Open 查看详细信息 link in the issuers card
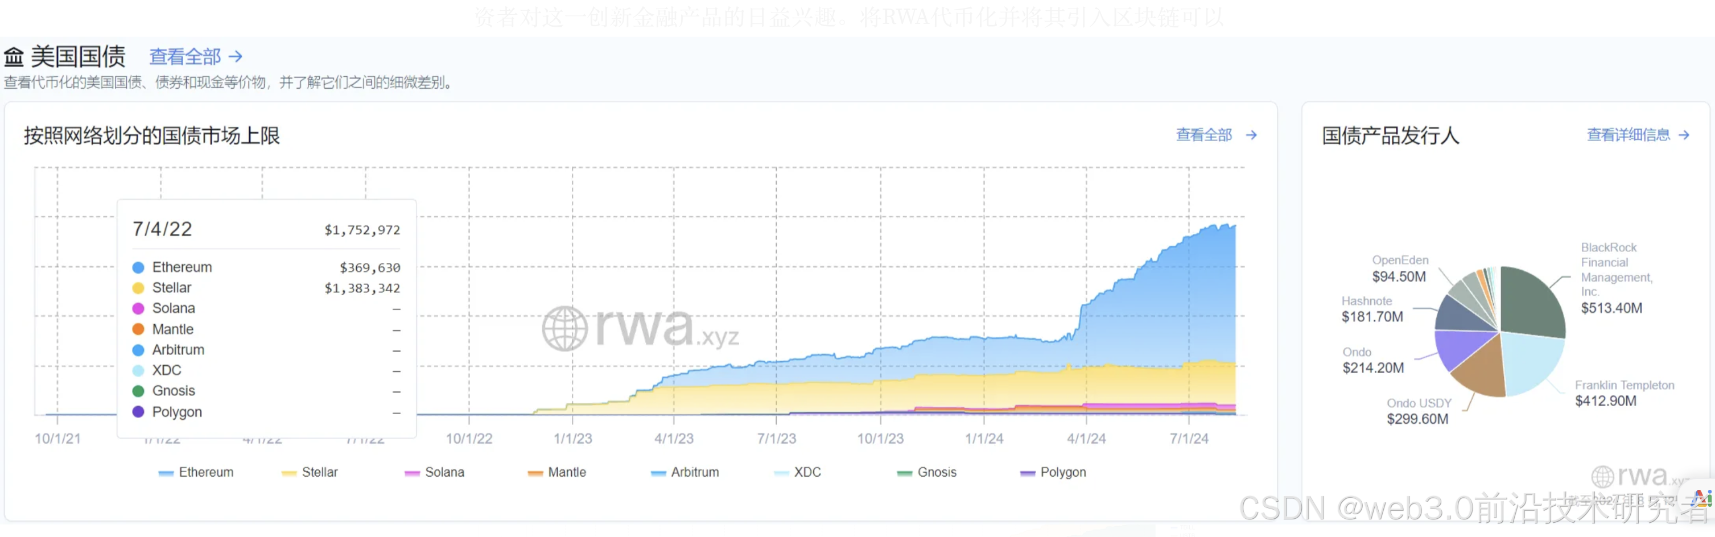 pos(1638,135)
